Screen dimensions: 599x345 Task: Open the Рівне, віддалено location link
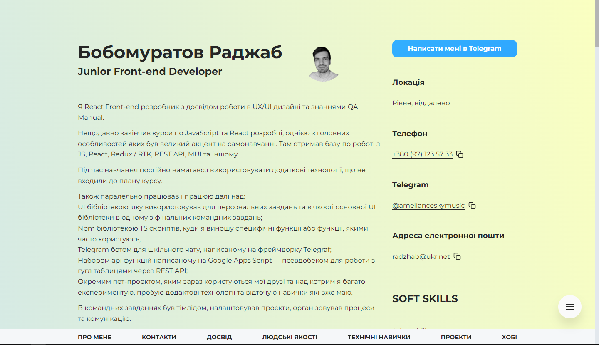click(421, 103)
